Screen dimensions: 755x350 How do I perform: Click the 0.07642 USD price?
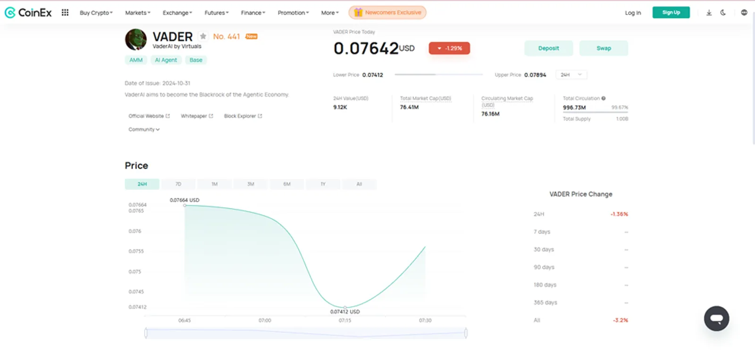(x=374, y=48)
